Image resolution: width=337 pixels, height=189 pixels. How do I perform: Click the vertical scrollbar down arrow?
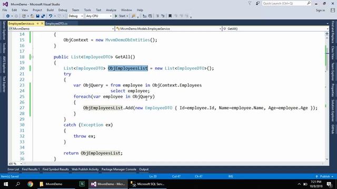(327, 159)
